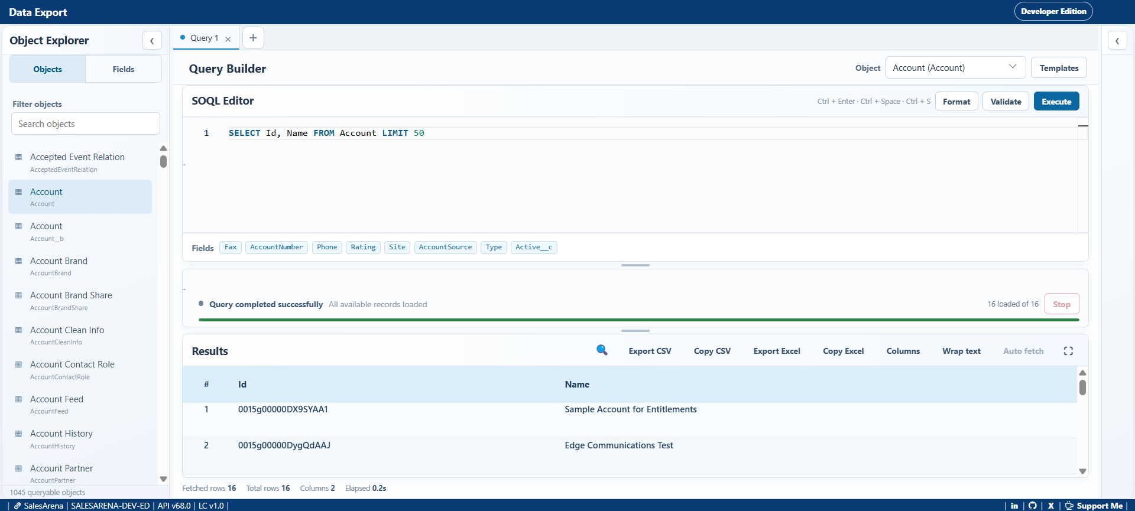
Task: Click Export CSV in Results toolbar
Action: (650, 351)
